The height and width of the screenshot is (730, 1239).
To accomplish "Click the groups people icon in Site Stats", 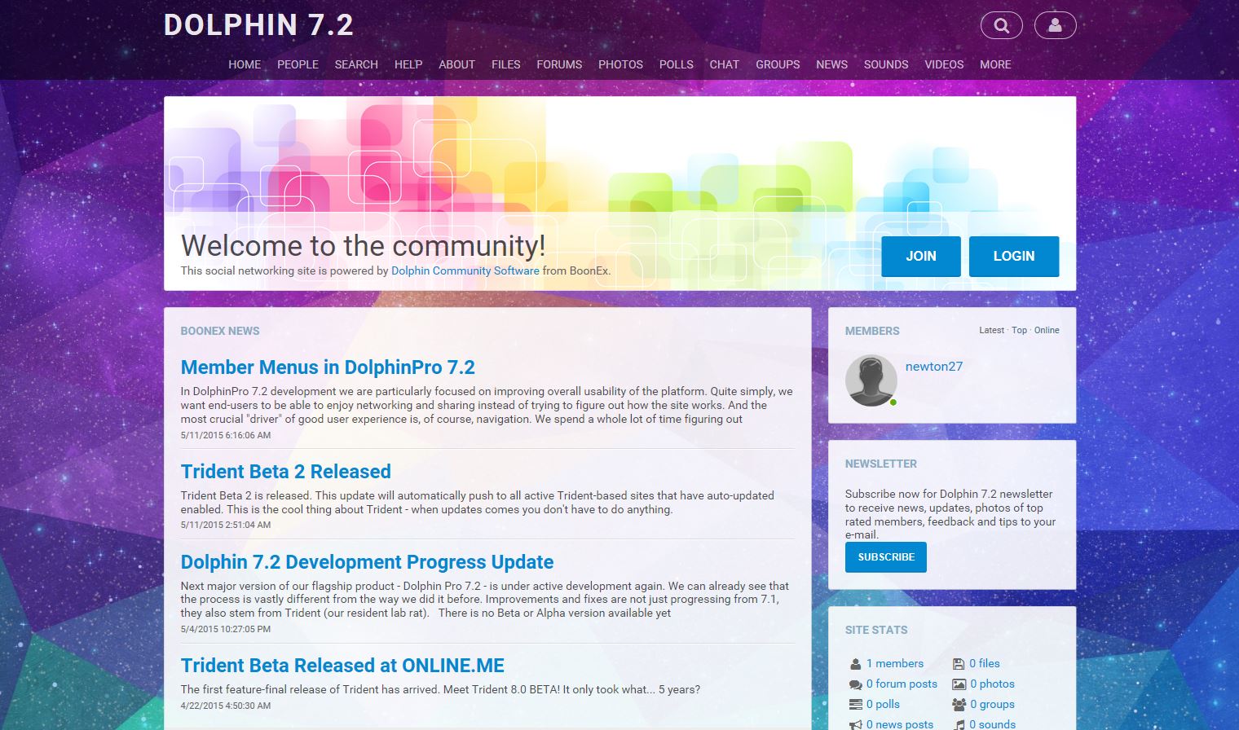I will [959, 705].
